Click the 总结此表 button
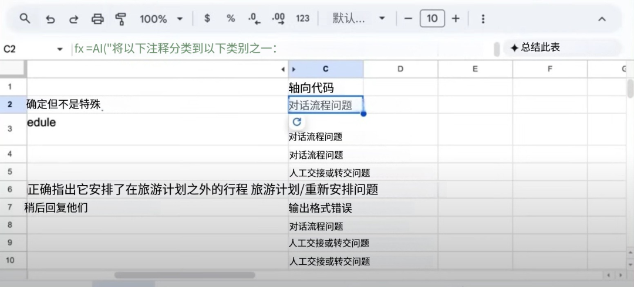 535,47
